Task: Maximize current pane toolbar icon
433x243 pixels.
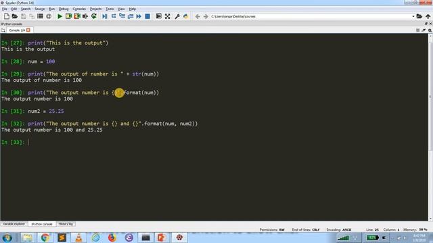Action: [159, 16]
